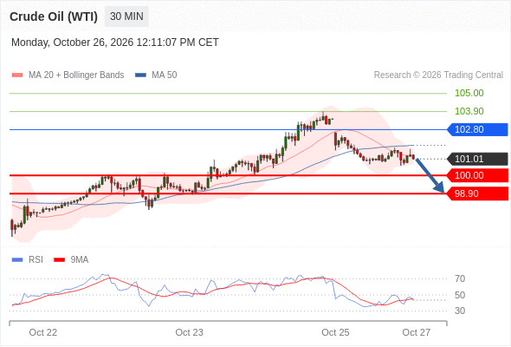Image resolution: width=511 pixels, height=347 pixels.
Task: Click the MA 50 blue legend swatch
Action: (141, 75)
